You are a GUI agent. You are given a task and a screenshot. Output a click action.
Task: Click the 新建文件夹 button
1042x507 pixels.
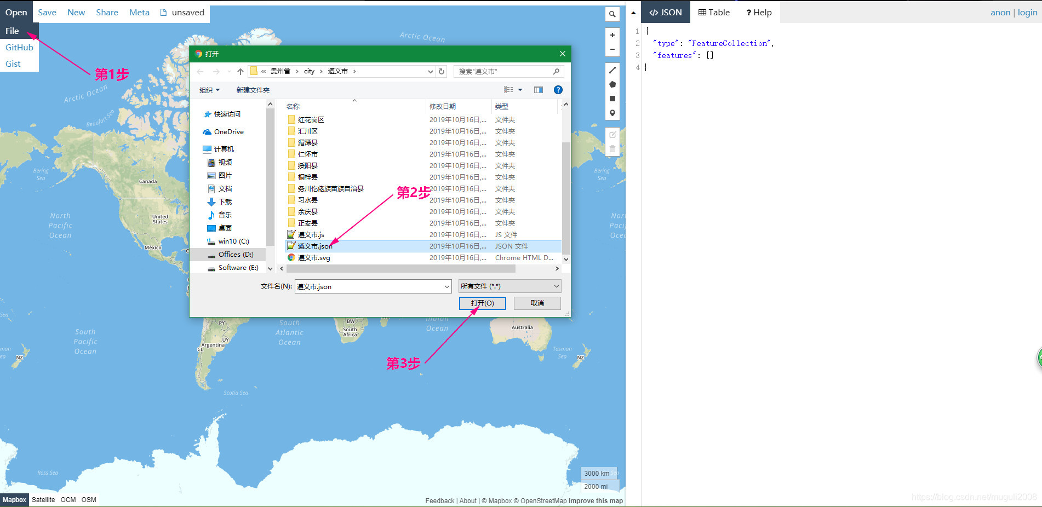click(x=253, y=90)
